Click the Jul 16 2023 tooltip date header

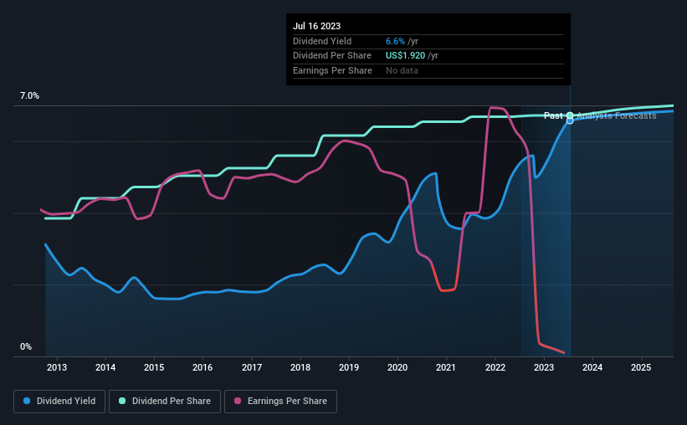(x=317, y=26)
